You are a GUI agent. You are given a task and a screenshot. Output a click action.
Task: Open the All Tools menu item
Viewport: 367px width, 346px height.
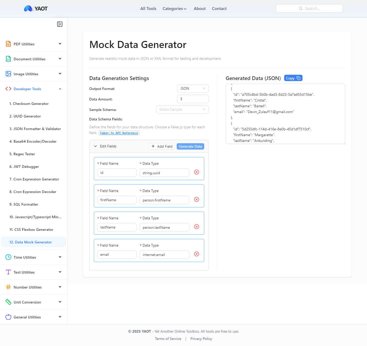(x=148, y=8)
